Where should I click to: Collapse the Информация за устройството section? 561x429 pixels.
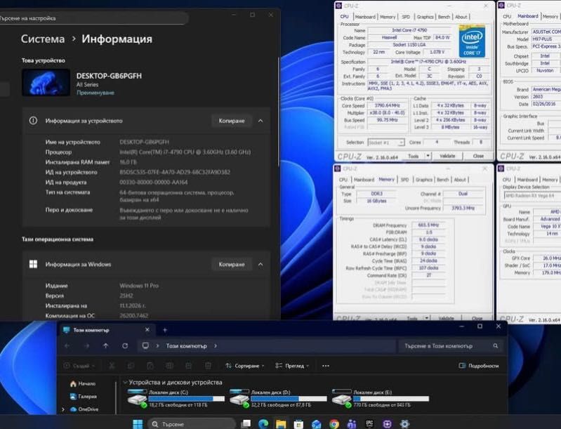pyautogui.click(x=260, y=121)
